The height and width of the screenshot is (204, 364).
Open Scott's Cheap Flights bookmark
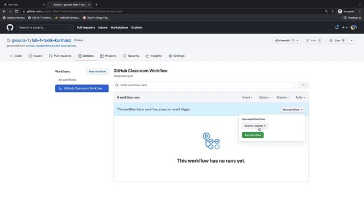click(x=96, y=18)
